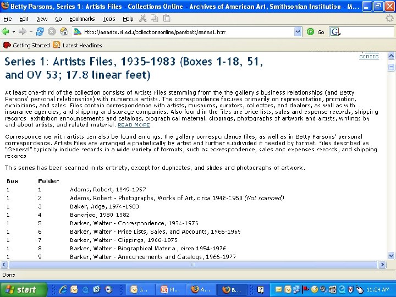Go back with the green Back arrow
This screenshot has height=297, width=396.
[x=5, y=31]
